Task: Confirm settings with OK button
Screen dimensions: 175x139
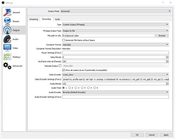Action: (x=137, y=135)
